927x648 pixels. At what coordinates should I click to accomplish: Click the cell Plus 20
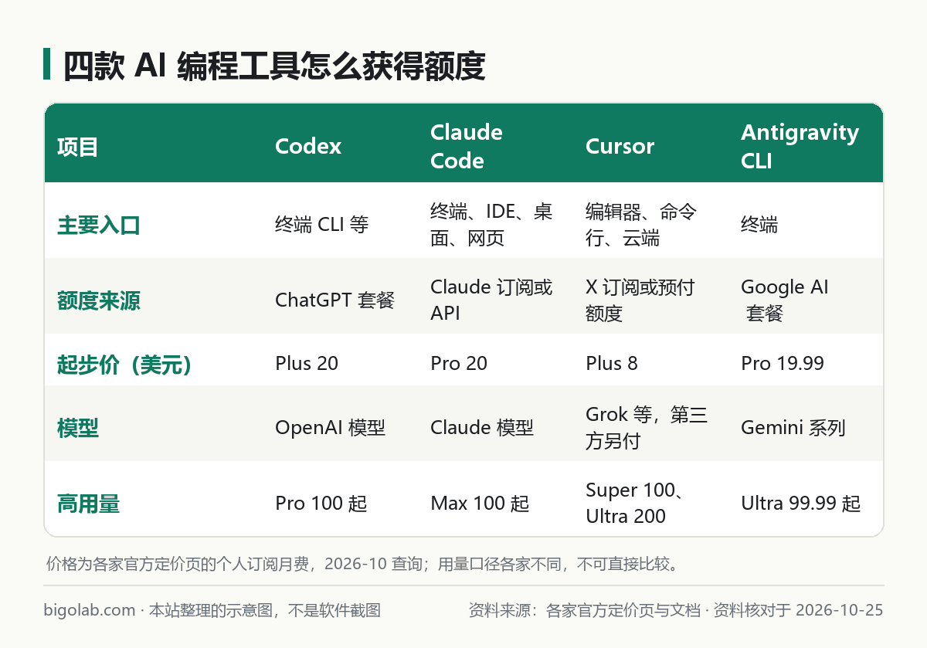click(307, 364)
